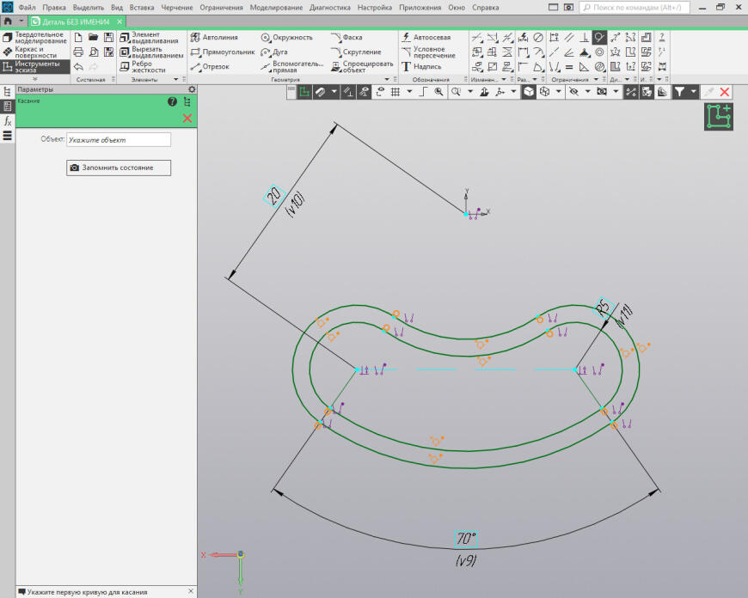Expand the Геометрия panel dropdown arrow
This screenshot has height=598, width=748.
tap(387, 79)
